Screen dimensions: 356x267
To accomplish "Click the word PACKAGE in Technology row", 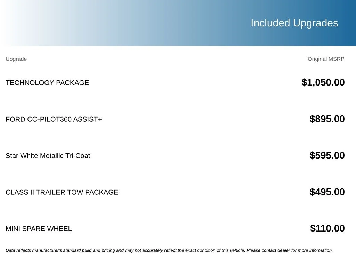I will (72, 83).
